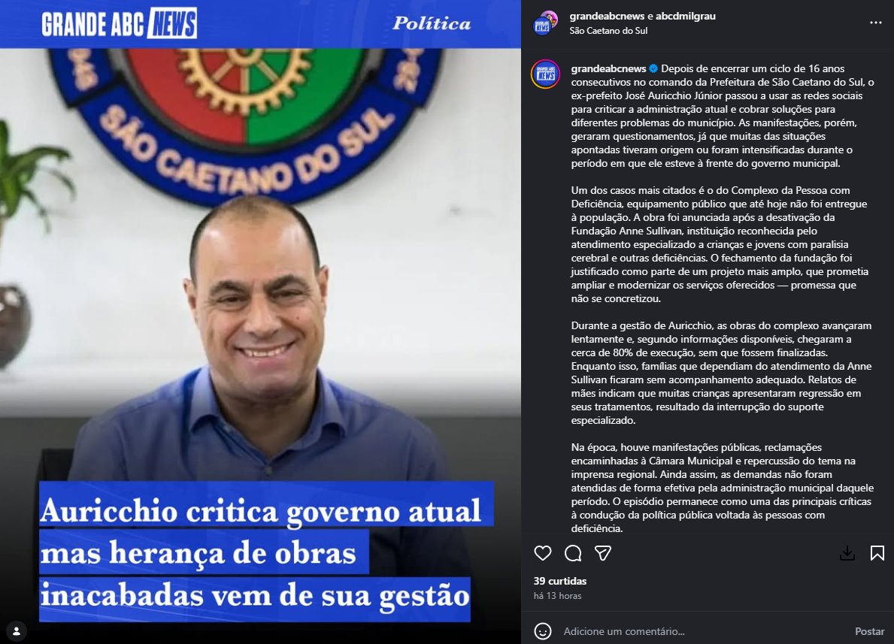Image resolution: width=894 pixels, height=644 pixels.
Task: Like the post with the heart icon
Action: [x=542, y=553]
